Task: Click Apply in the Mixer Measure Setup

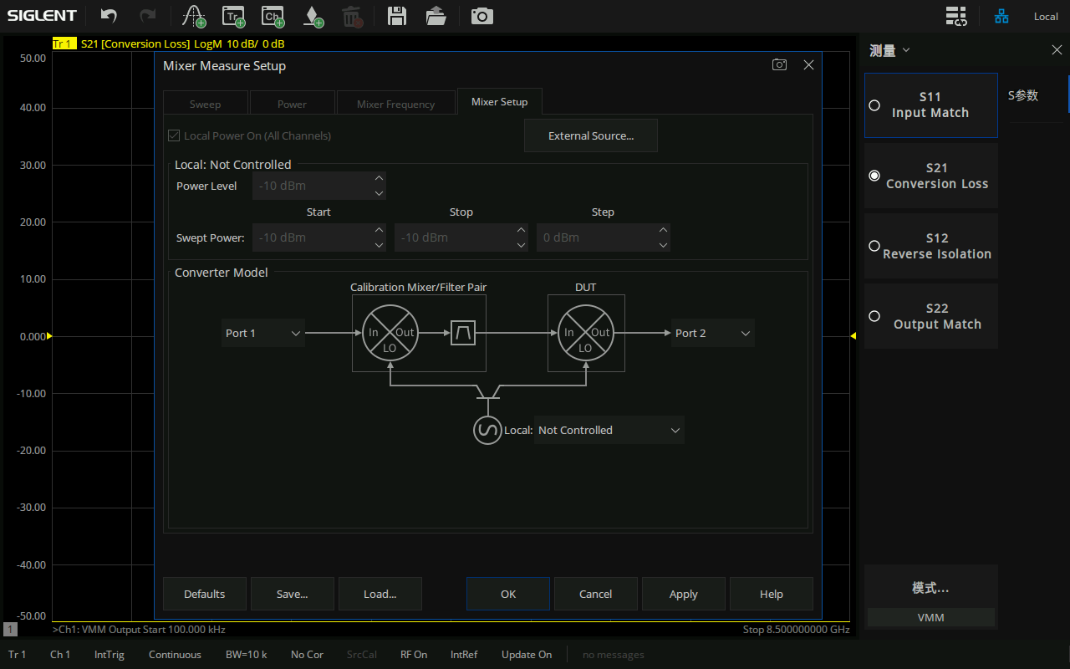Action: (683, 594)
